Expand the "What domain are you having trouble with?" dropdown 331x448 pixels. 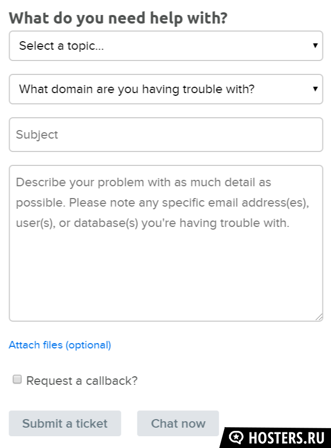pos(166,89)
